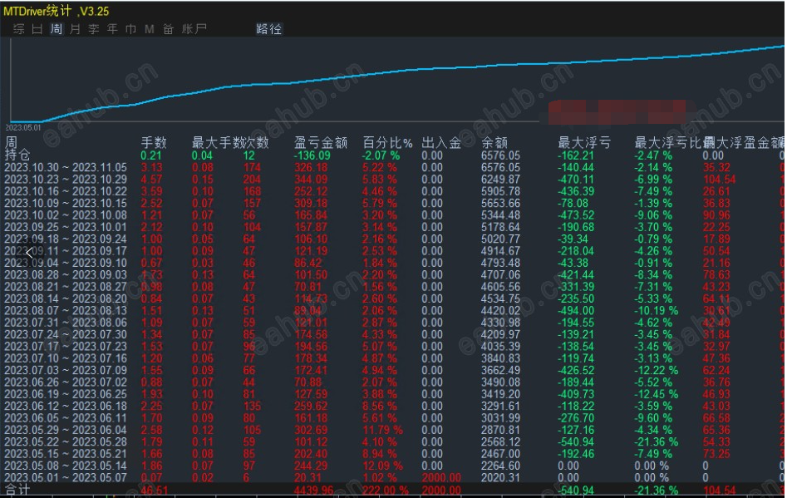This screenshot has width=787, height=498.
Task: Open the 备 tab
Action: (168, 28)
